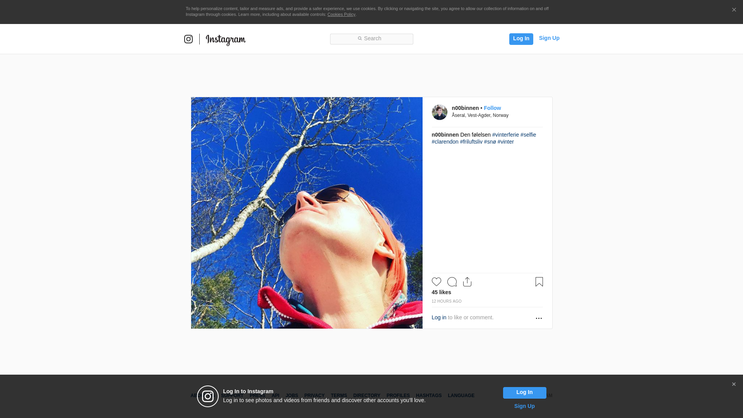Viewport: 743px width, 418px height.
Task: Open the LANGUAGE footer selector
Action: coord(461,396)
